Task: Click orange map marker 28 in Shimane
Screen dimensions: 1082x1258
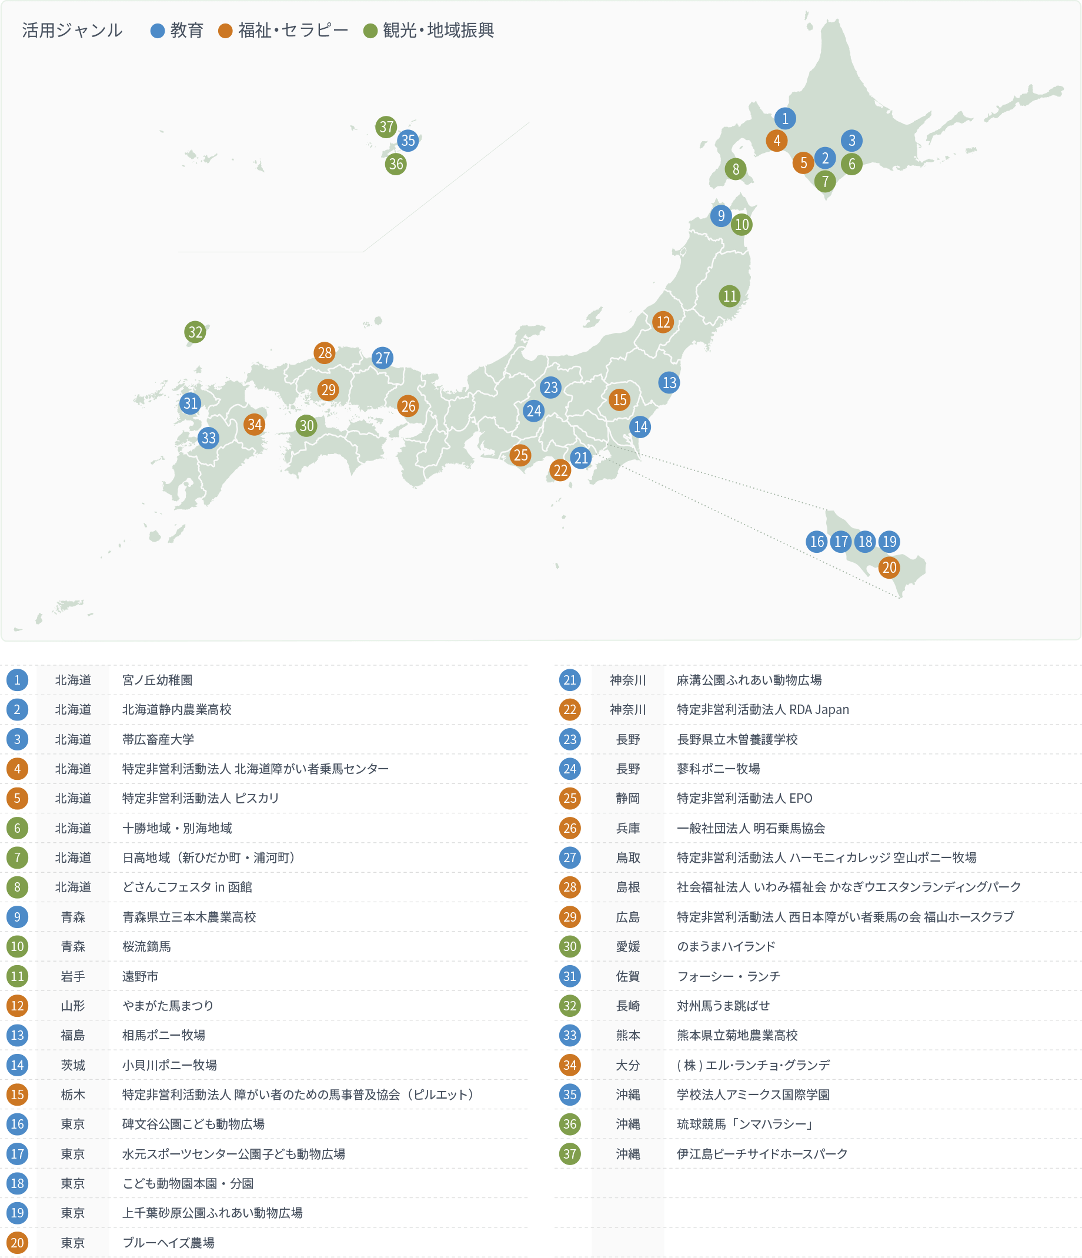Action: [325, 353]
